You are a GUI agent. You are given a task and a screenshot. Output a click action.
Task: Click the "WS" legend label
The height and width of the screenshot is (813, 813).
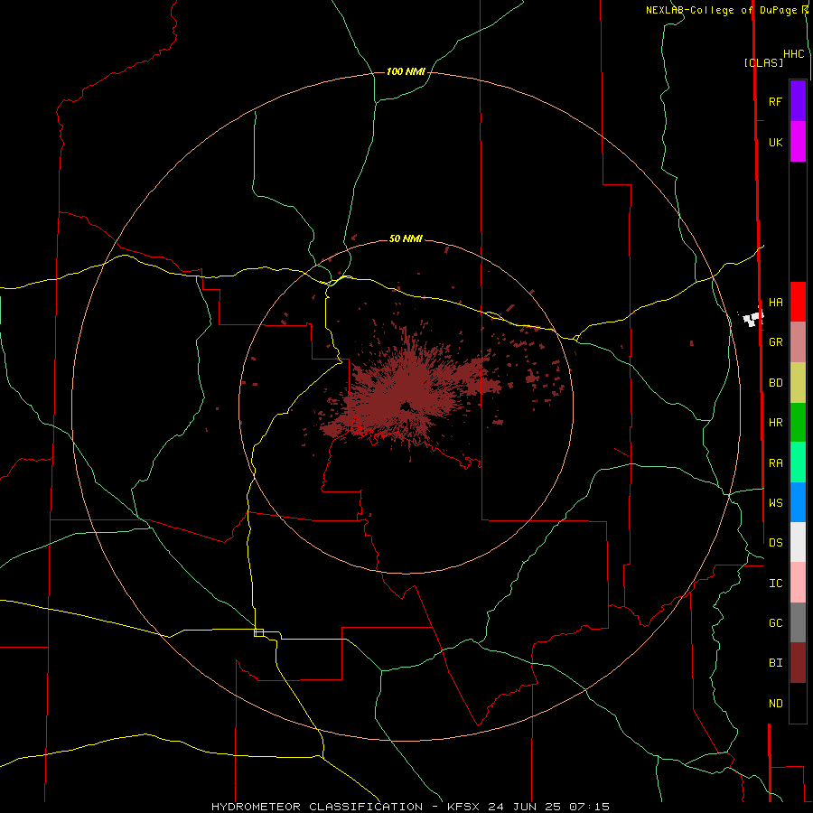tap(775, 502)
